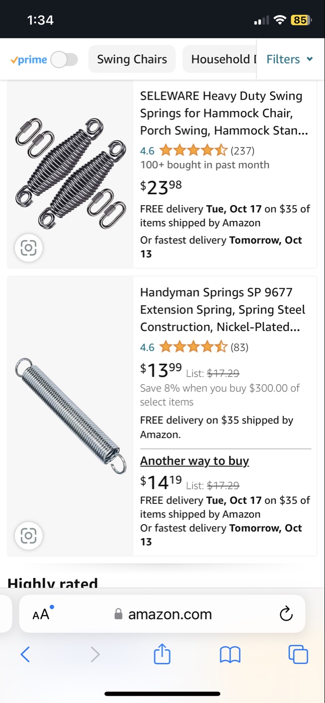Open the AA reader options

(x=42, y=614)
